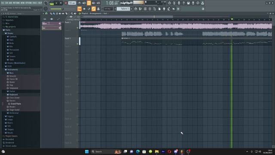Open the Channel rack icon
The image size is (275, 155).
tap(145, 9)
